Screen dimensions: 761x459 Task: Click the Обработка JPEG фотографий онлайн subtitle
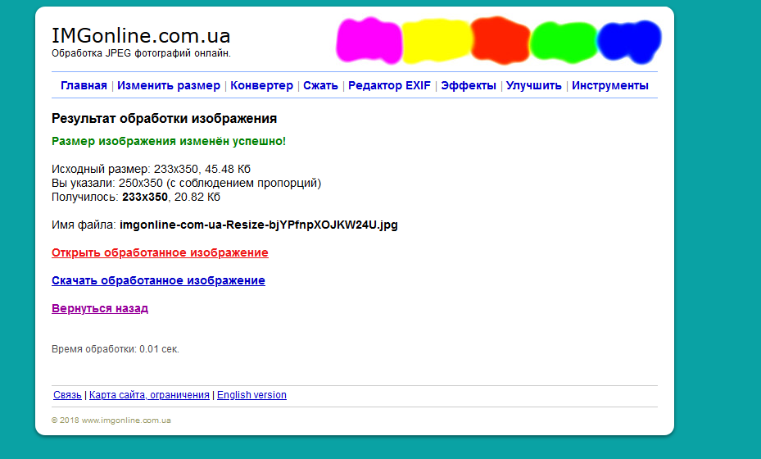point(141,53)
